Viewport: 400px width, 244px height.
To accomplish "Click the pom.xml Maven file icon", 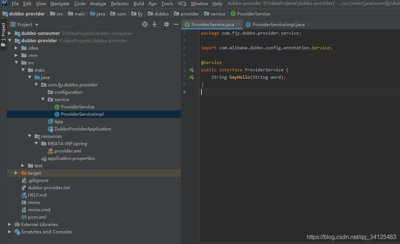I will tap(24, 217).
